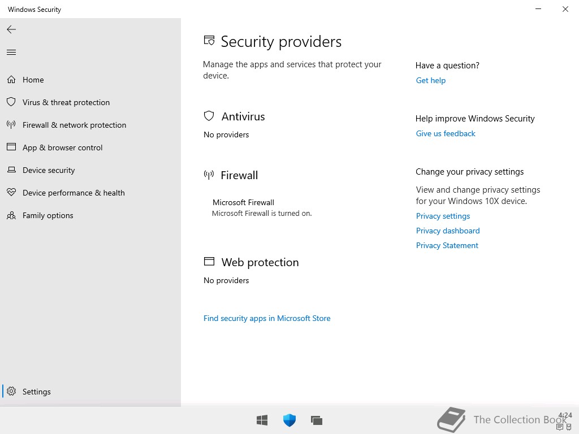Image resolution: width=579 pixels, height=434 pixels.
Task: Click Windows Security shield in taskbar
Action: tap(289, 420)
